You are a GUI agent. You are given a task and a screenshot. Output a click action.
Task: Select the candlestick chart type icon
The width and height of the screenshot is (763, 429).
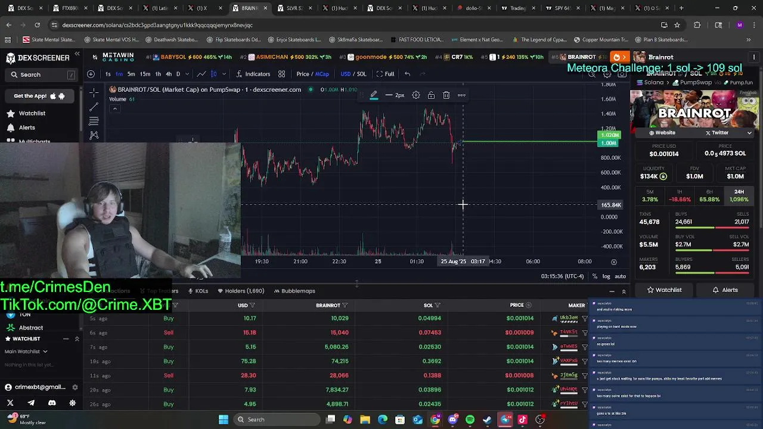click(x=213, y=74)
